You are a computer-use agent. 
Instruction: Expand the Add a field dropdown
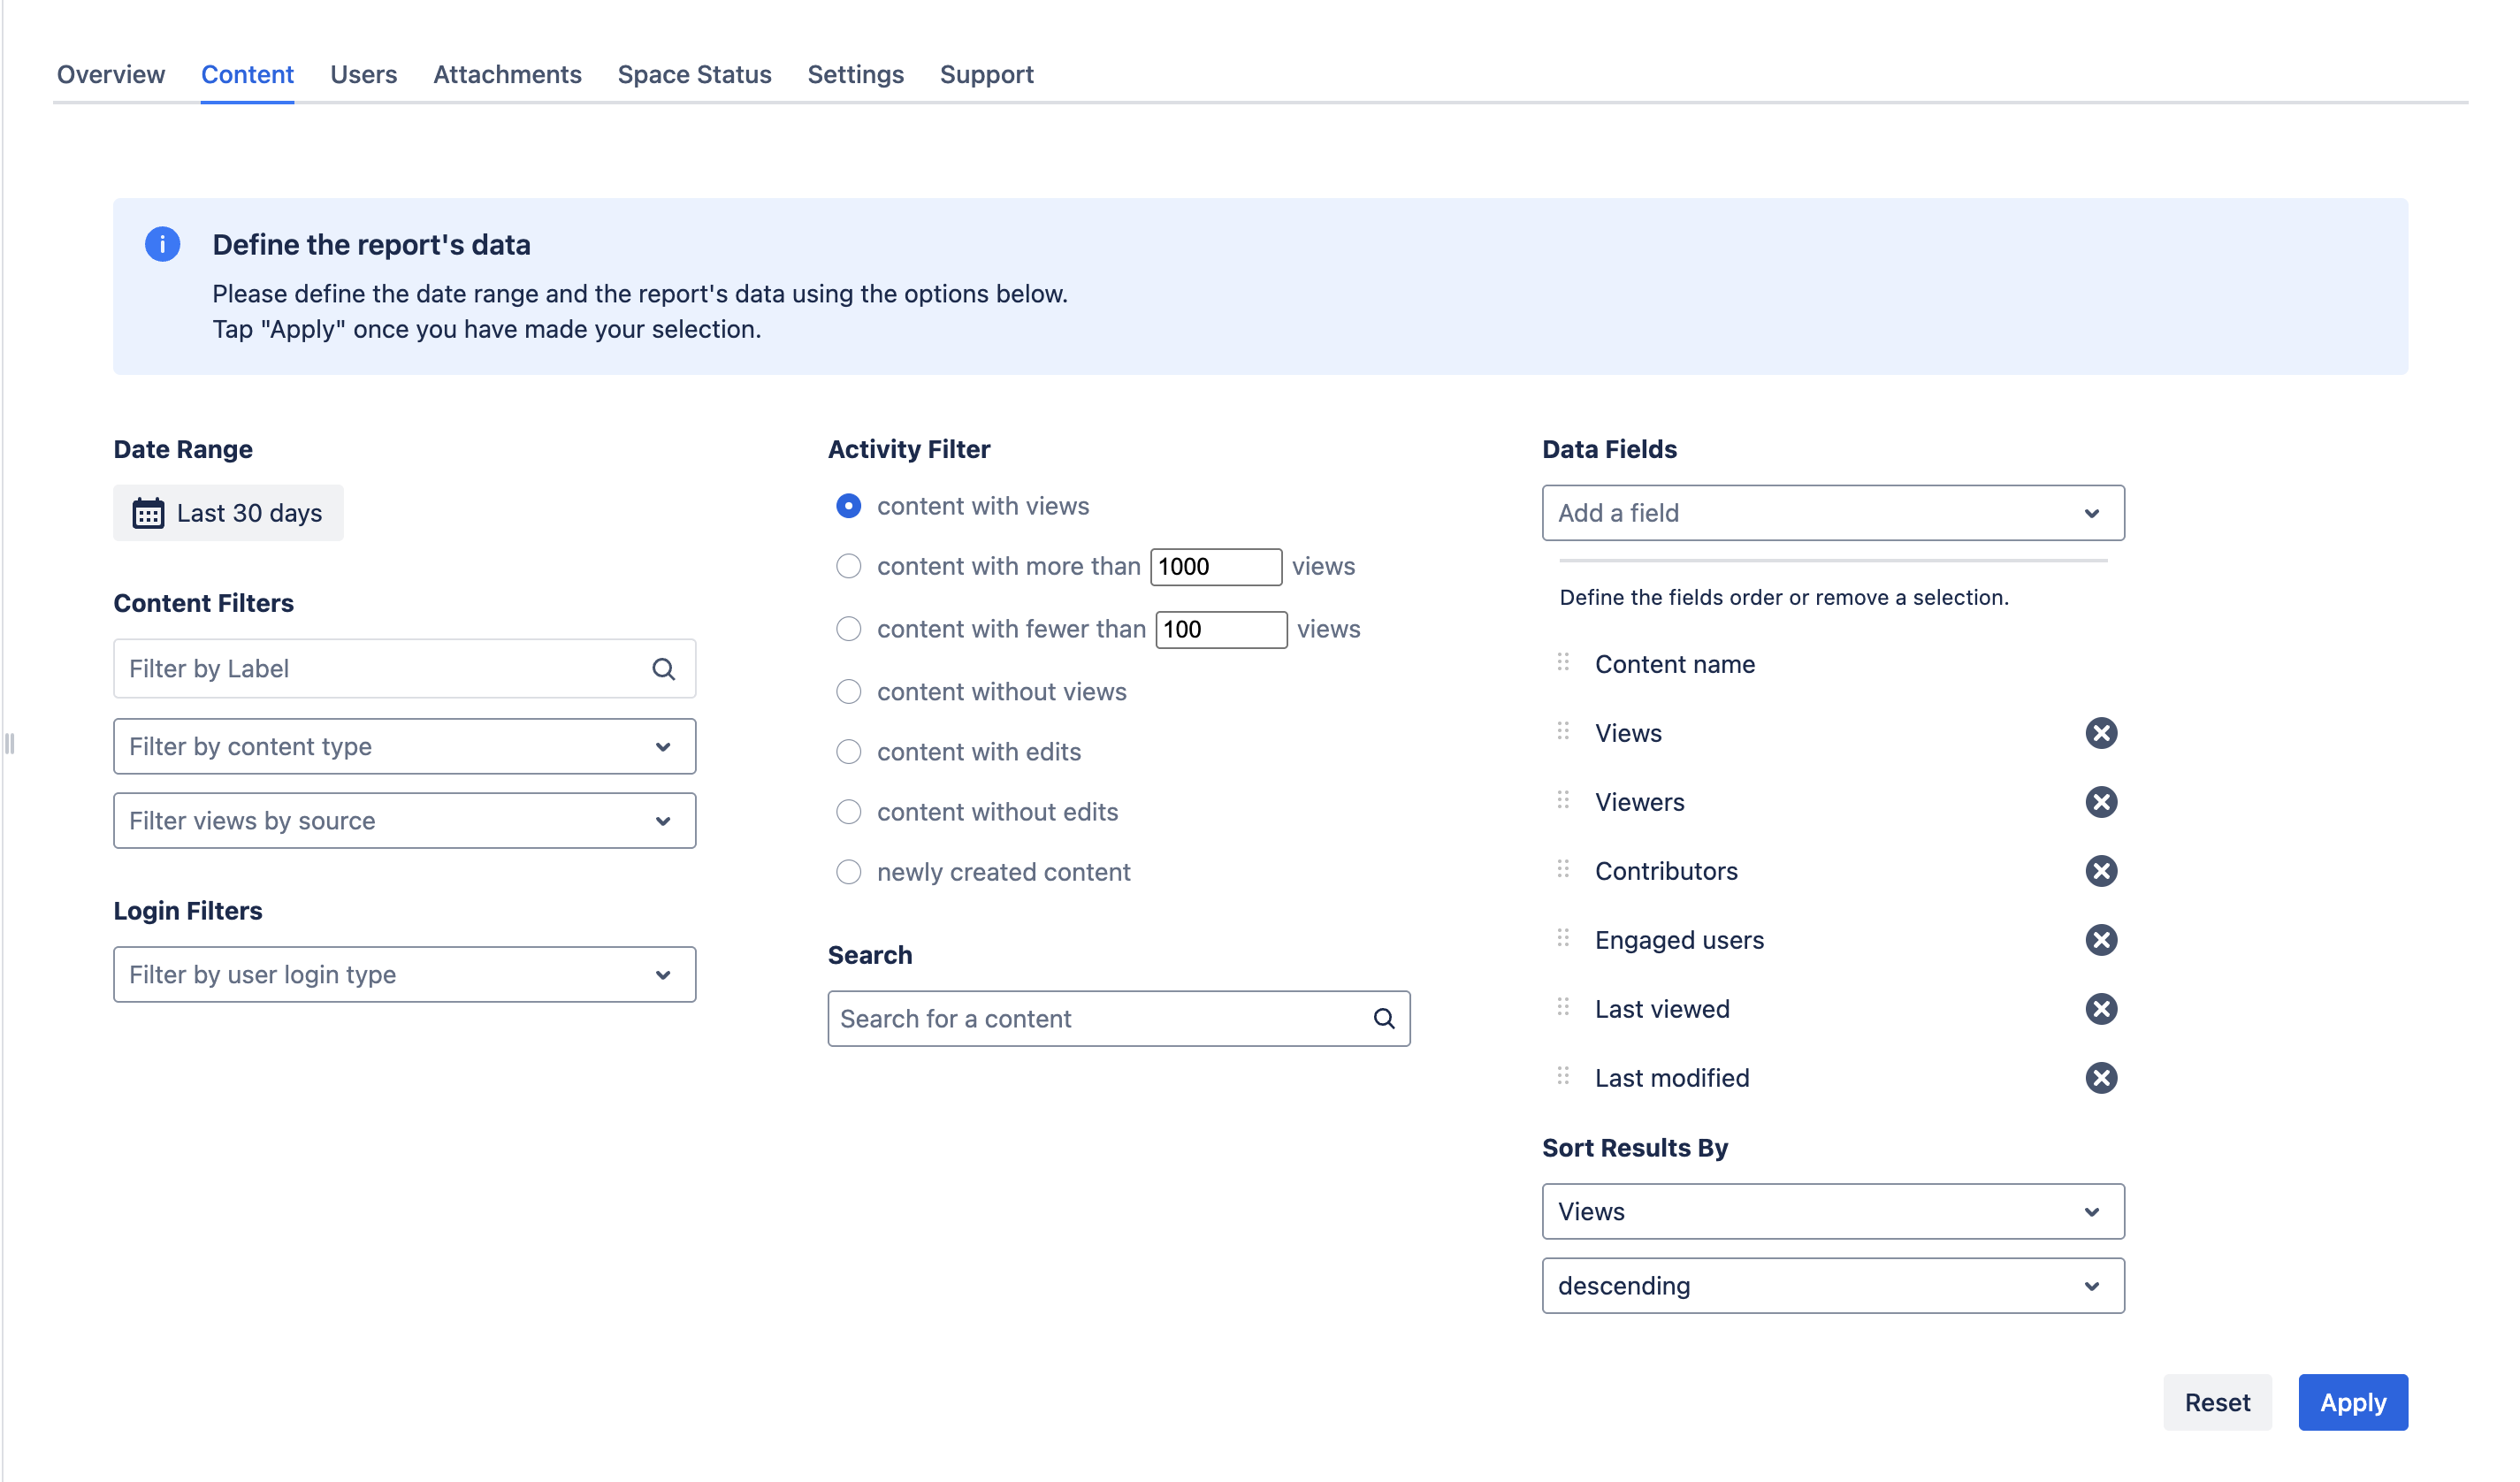[1832, 513]
